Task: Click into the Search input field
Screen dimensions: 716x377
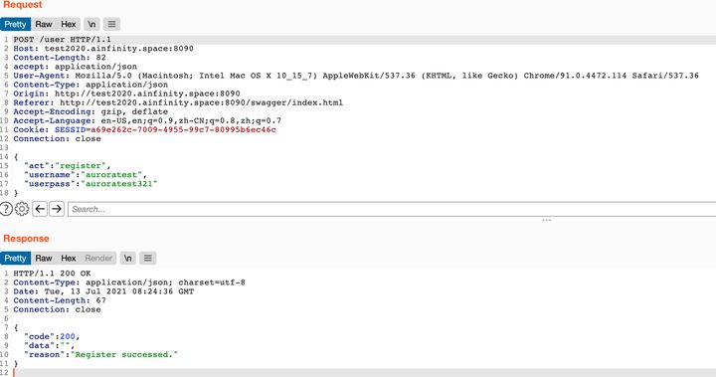Action: [x=392, y=209]
